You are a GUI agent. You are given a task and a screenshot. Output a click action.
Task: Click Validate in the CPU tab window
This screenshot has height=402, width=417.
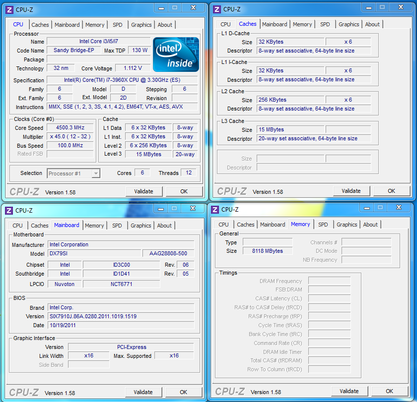tap(143, 191)
